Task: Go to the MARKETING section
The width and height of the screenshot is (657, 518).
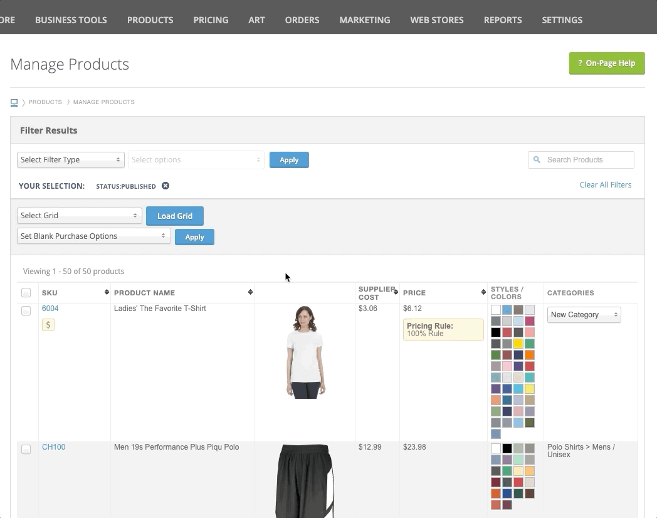Action: (364, 19)
